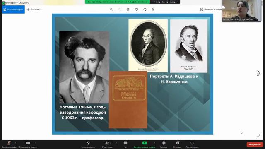The image size is (265, 149).
Task: Zoom in on the photo
Action: pyautogui.click(x=111, y=10)
